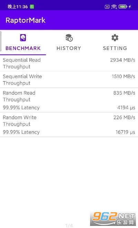Select the Sequential Read Throughput row
Image resolution: width=138 pixels, height=228 pixels.
click(69, 63)
